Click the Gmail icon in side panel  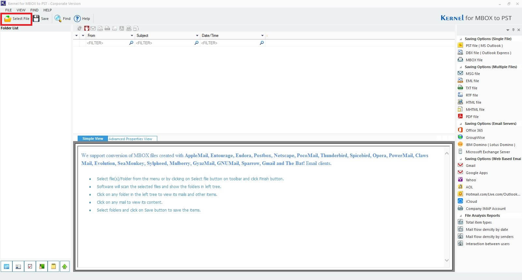pos(460,165)
